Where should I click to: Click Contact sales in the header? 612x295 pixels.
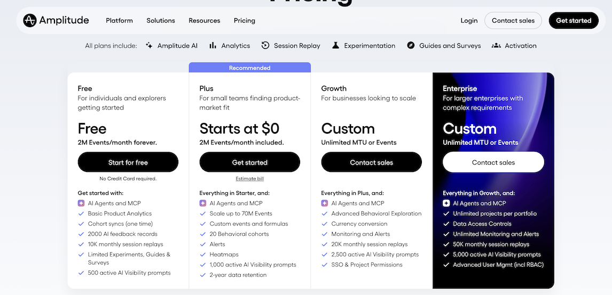click(513, 21)
